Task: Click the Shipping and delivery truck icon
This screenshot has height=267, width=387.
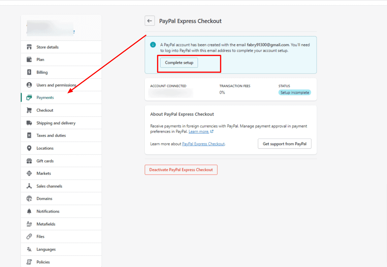Action: [30, 123]
